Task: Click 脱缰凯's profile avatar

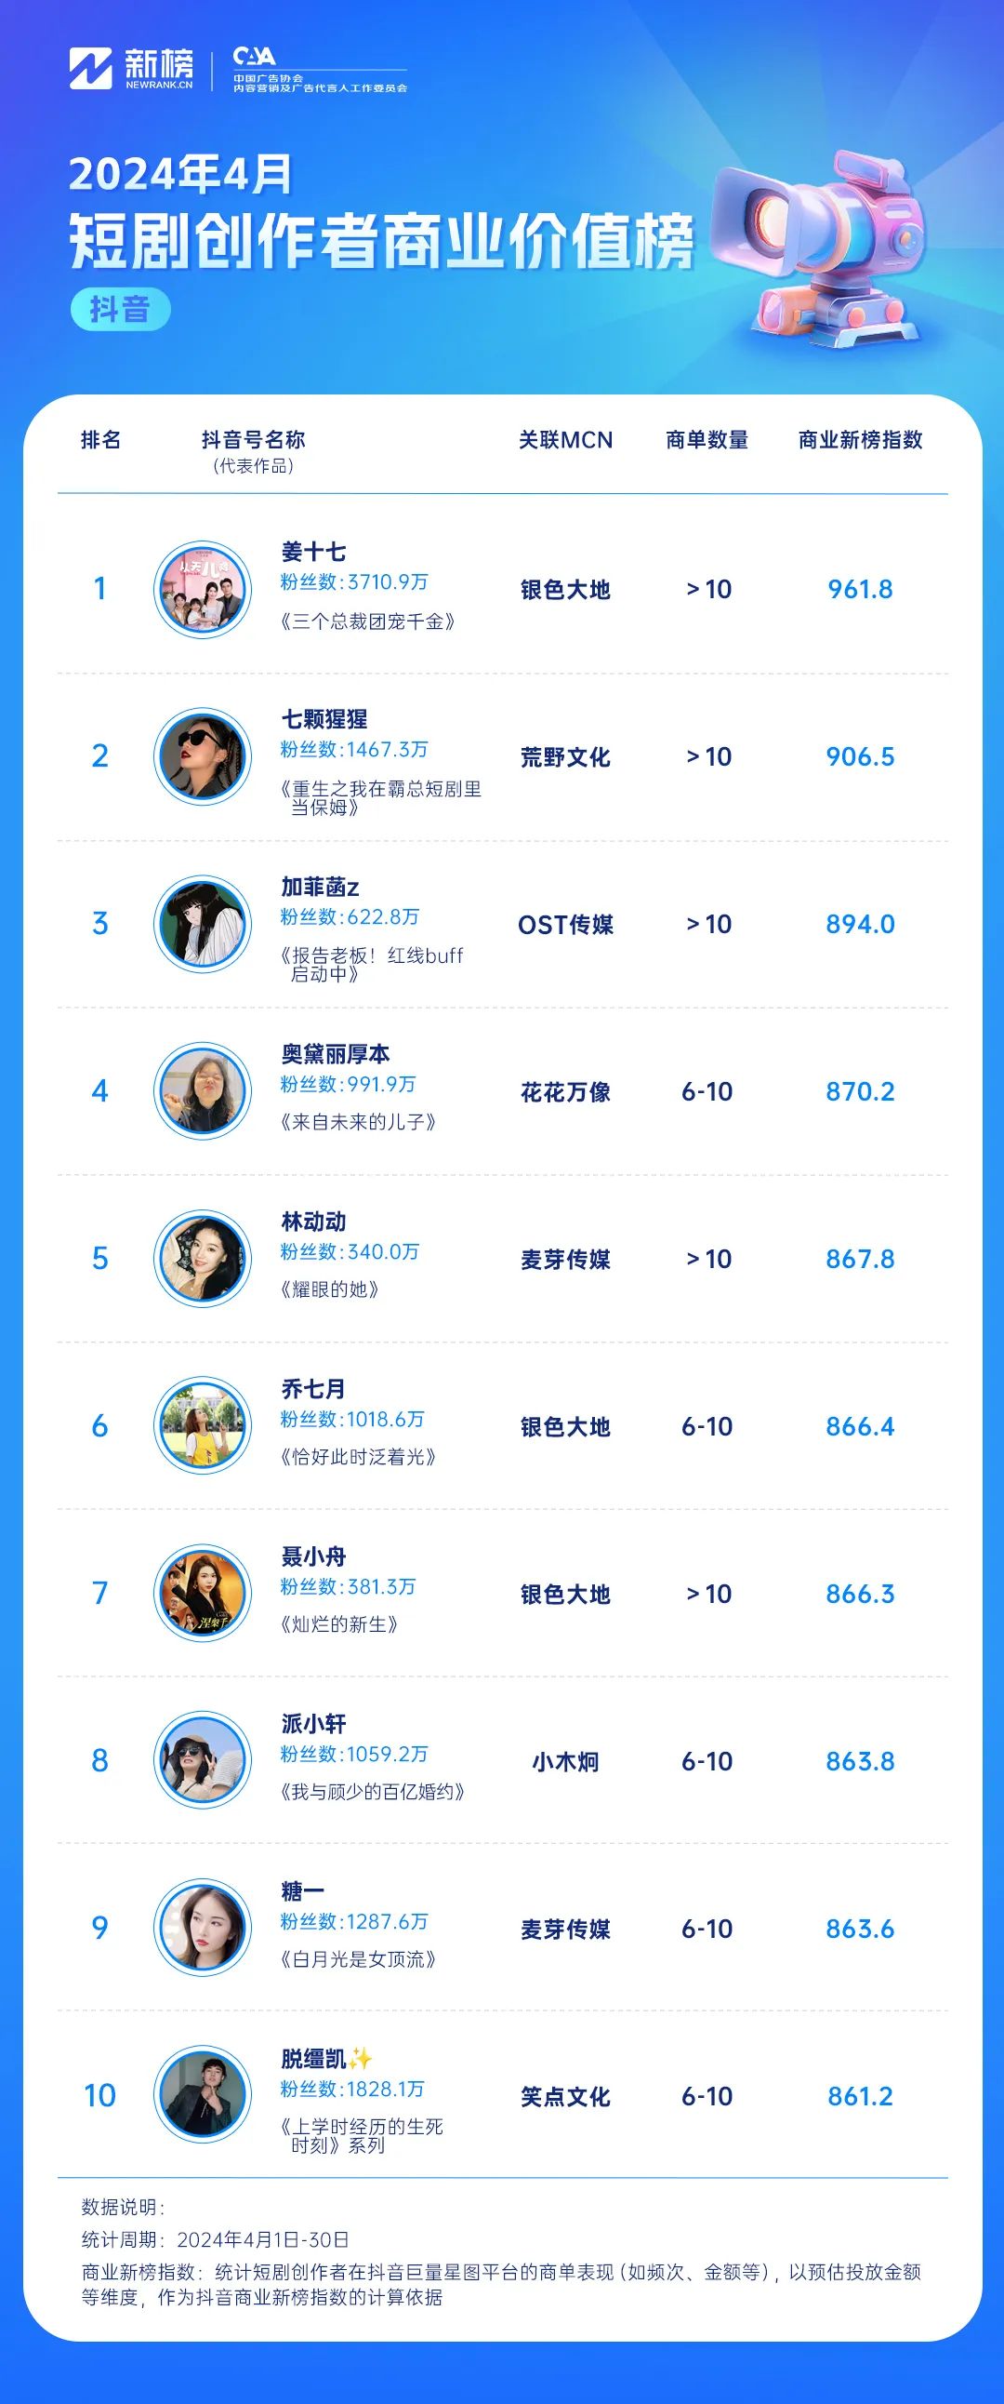Action: tap(203, 2095)
